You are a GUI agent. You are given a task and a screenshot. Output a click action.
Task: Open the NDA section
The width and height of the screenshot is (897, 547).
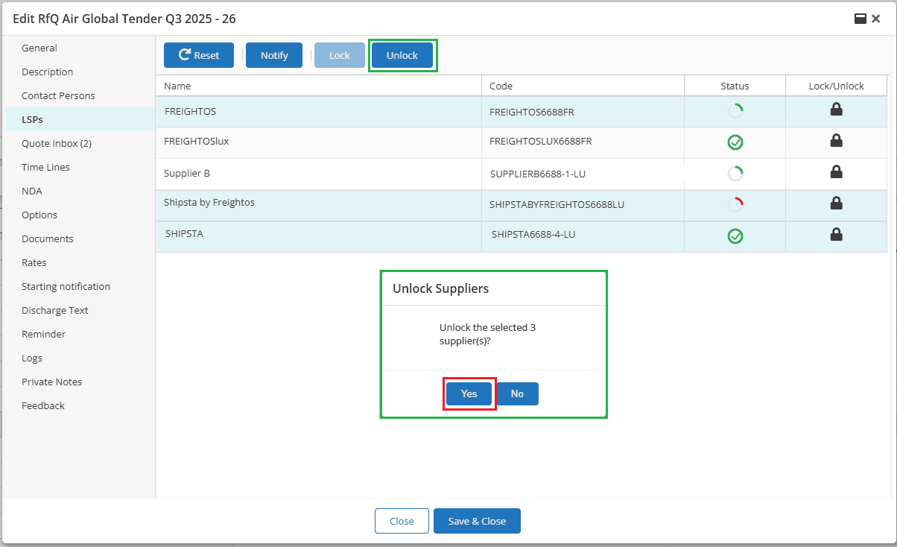coord(80,191)
